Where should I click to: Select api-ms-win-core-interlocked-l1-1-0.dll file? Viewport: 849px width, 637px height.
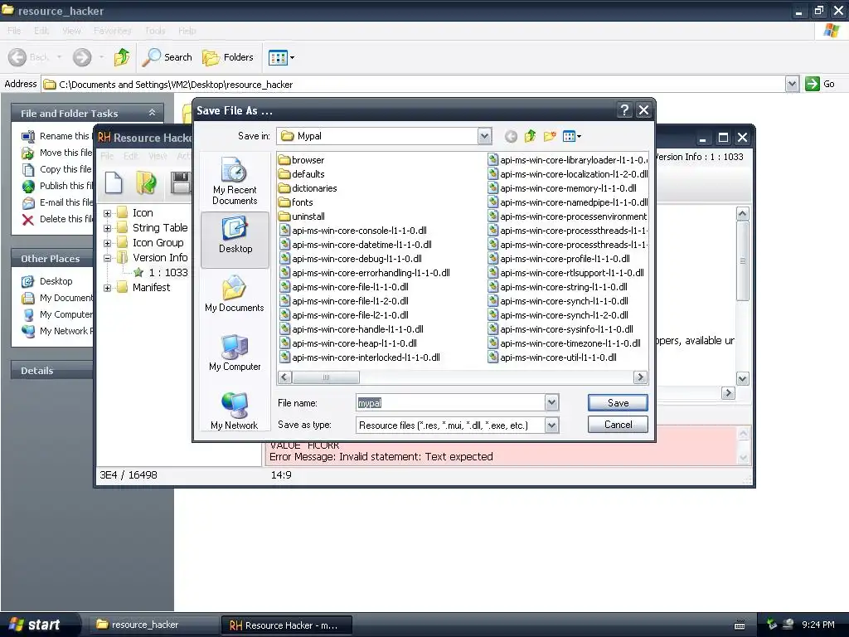[360, 357]
